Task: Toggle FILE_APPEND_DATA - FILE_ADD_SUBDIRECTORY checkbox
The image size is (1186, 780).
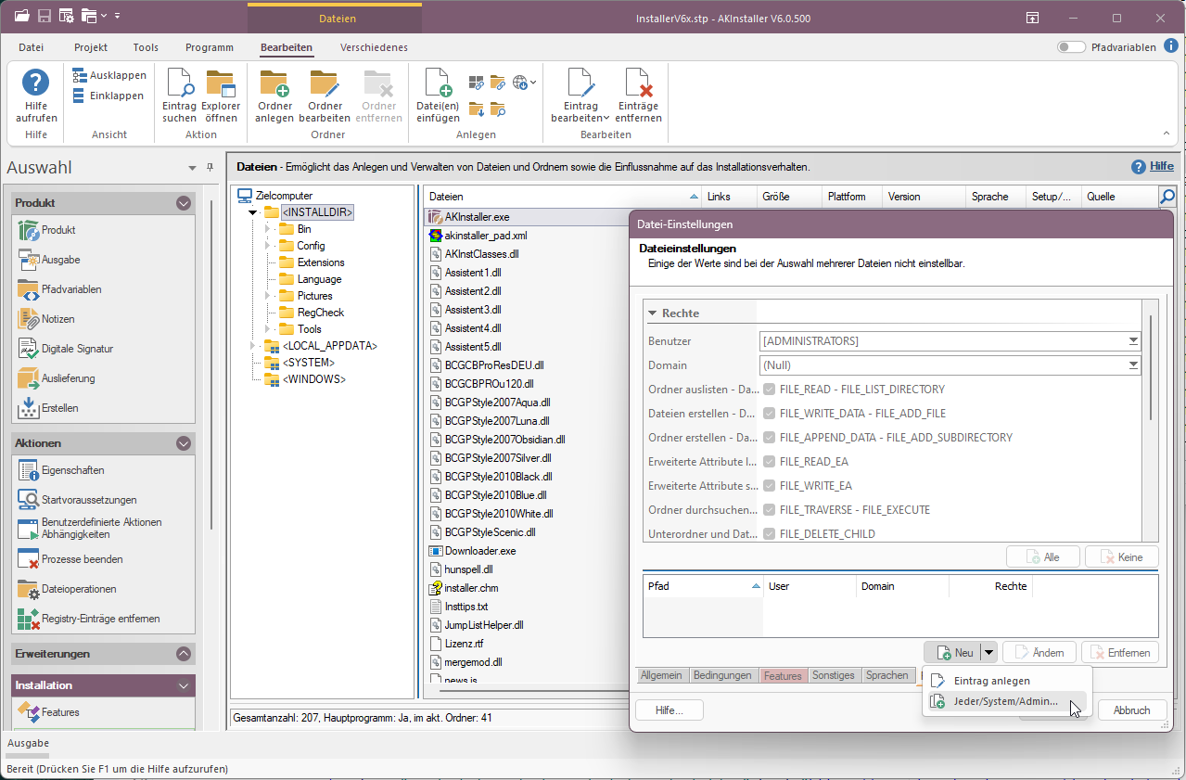Action: coord(769,438)
